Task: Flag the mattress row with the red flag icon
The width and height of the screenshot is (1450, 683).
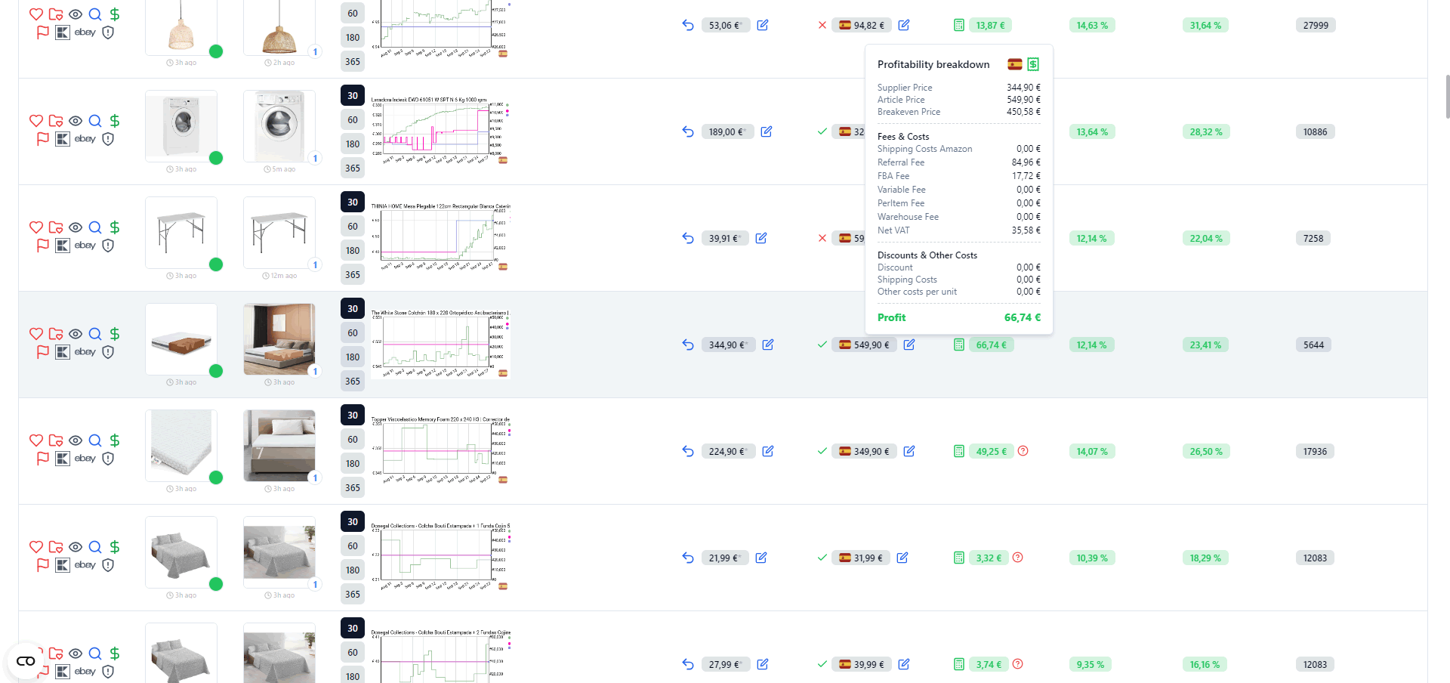Action: click(x=43, y=352)
